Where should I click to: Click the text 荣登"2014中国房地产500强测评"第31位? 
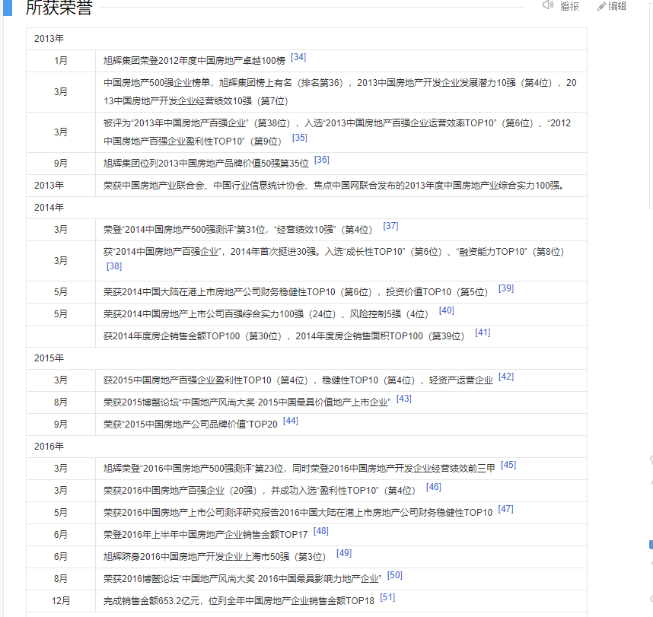184,230
